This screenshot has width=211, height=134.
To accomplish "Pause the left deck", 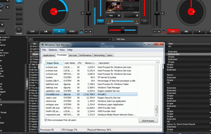I will (x=46, y=31).
